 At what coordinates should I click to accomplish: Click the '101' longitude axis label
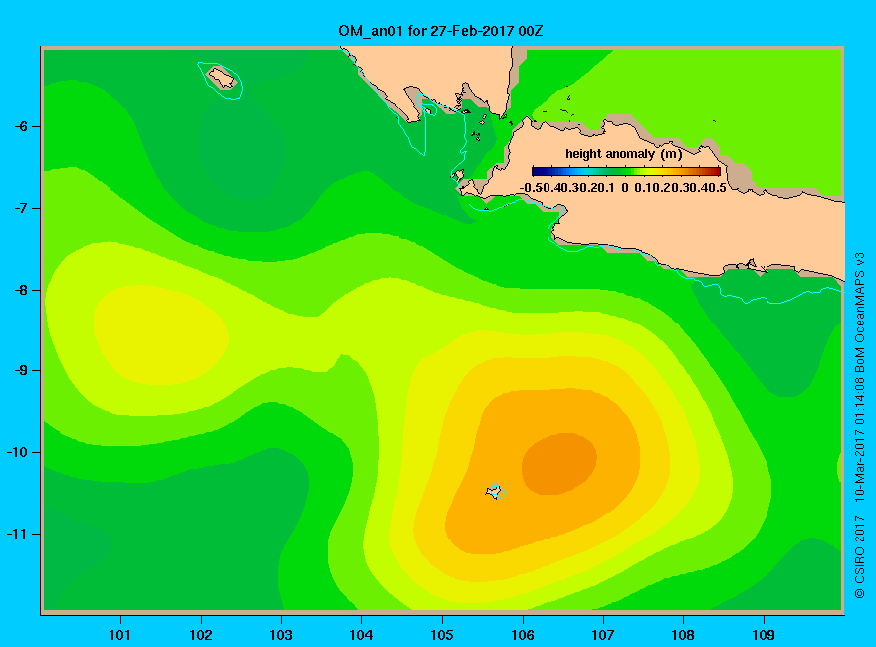(120, 635)
